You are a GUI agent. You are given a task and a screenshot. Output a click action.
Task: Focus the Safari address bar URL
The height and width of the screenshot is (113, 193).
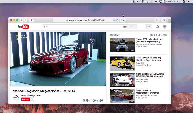[x=86, y=20]
